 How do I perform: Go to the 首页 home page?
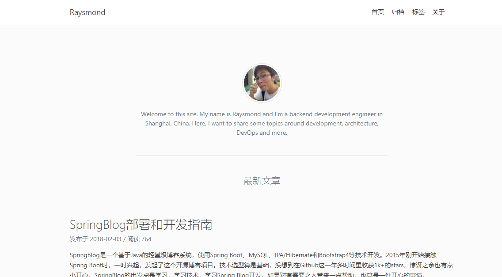tap(378, 12)
